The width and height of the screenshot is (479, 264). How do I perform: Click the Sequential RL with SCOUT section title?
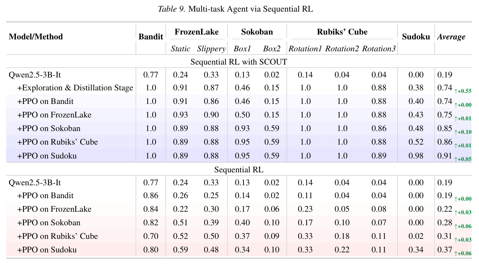[239, 62]
